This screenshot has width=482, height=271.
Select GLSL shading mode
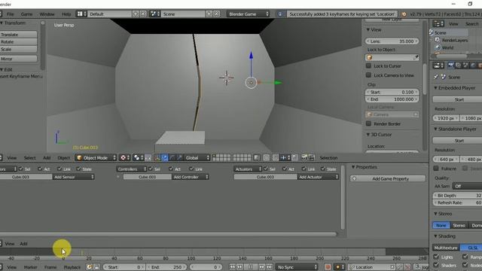point(471,248)
